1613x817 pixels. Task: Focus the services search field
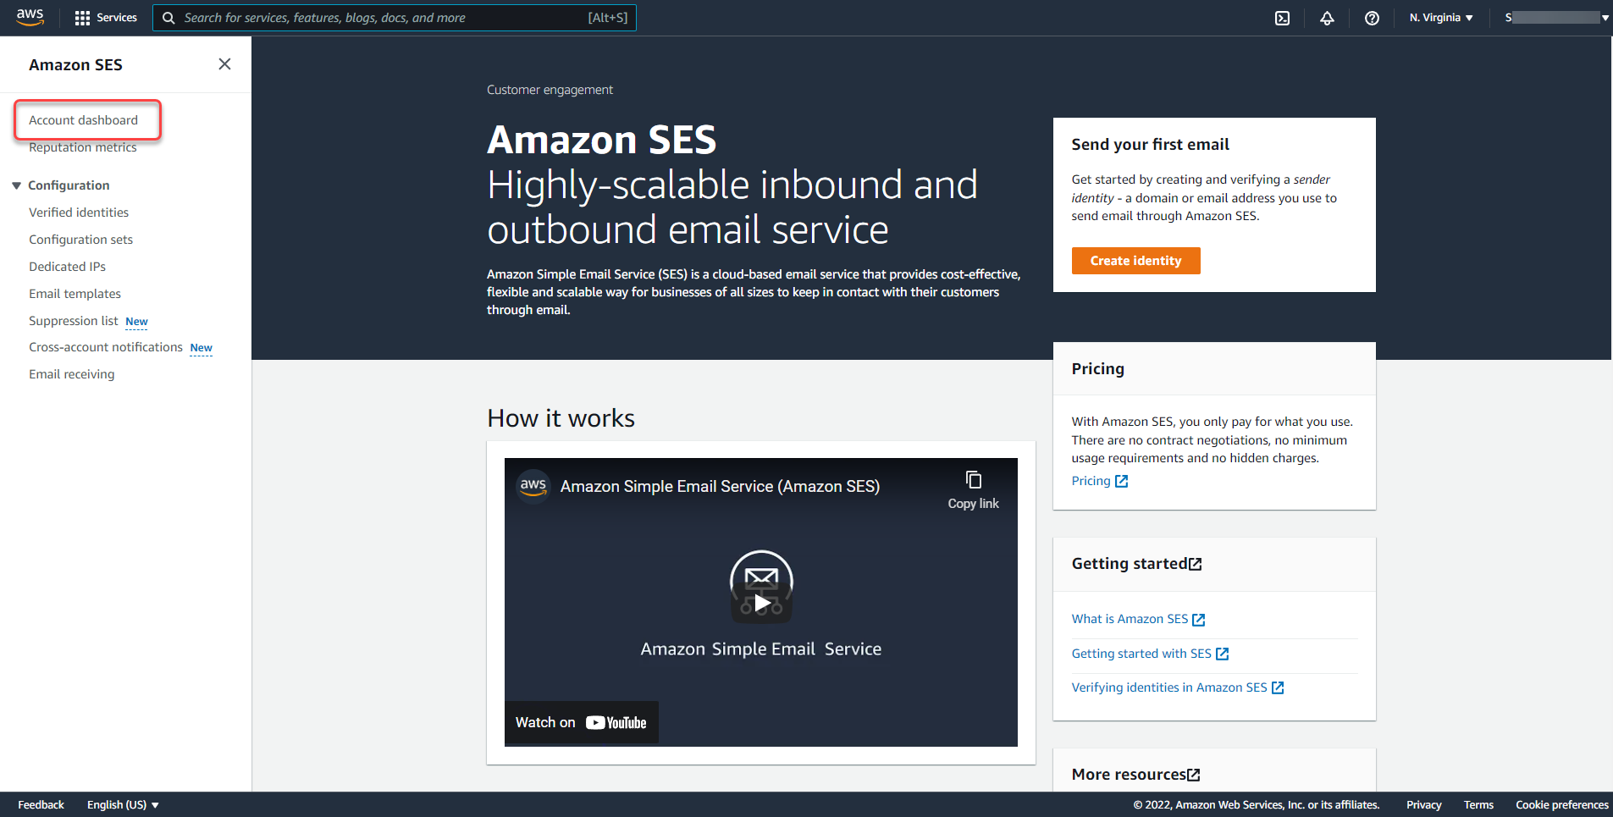pos(395,18)
